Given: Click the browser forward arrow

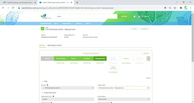Looking at the screenshot, I should (8, 8).
